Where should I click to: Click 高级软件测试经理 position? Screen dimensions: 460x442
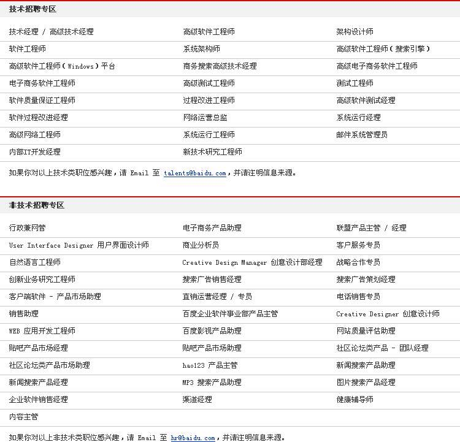point(366,101)
